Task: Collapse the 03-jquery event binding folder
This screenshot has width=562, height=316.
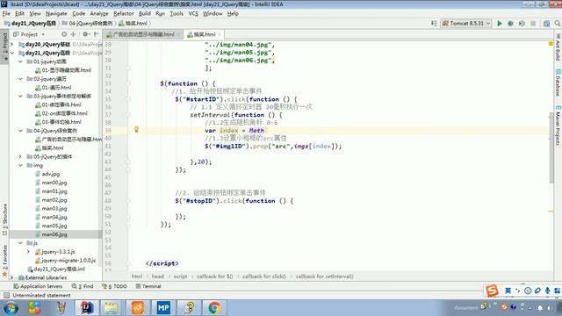Action: click(20, 96)
